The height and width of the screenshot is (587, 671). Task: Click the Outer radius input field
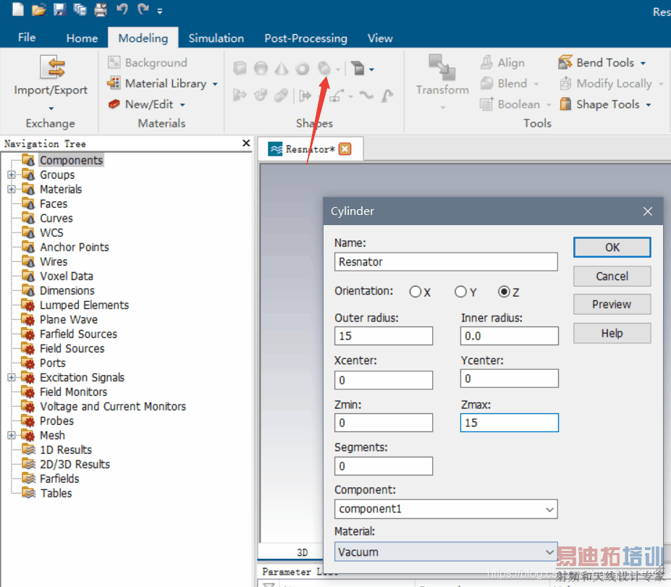pos(384,336)
